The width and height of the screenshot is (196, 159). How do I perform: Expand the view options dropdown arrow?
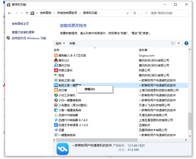[x=179, y=43]
